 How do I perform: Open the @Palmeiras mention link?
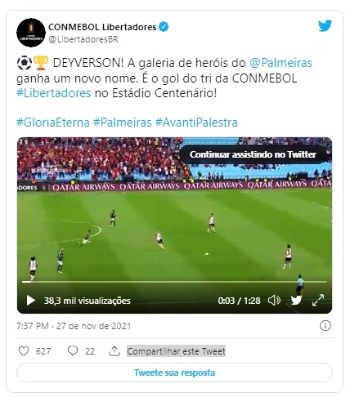280,63
